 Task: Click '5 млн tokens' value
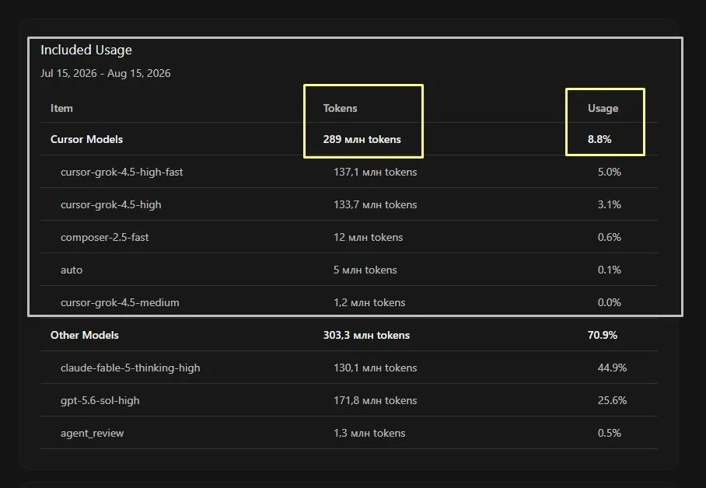click(365, 270)
